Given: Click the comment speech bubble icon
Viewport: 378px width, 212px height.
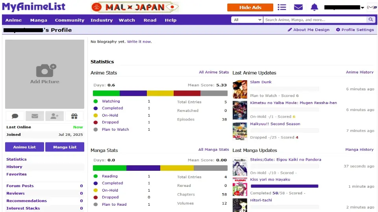Looking at the screenshot, I should point(15,116).
